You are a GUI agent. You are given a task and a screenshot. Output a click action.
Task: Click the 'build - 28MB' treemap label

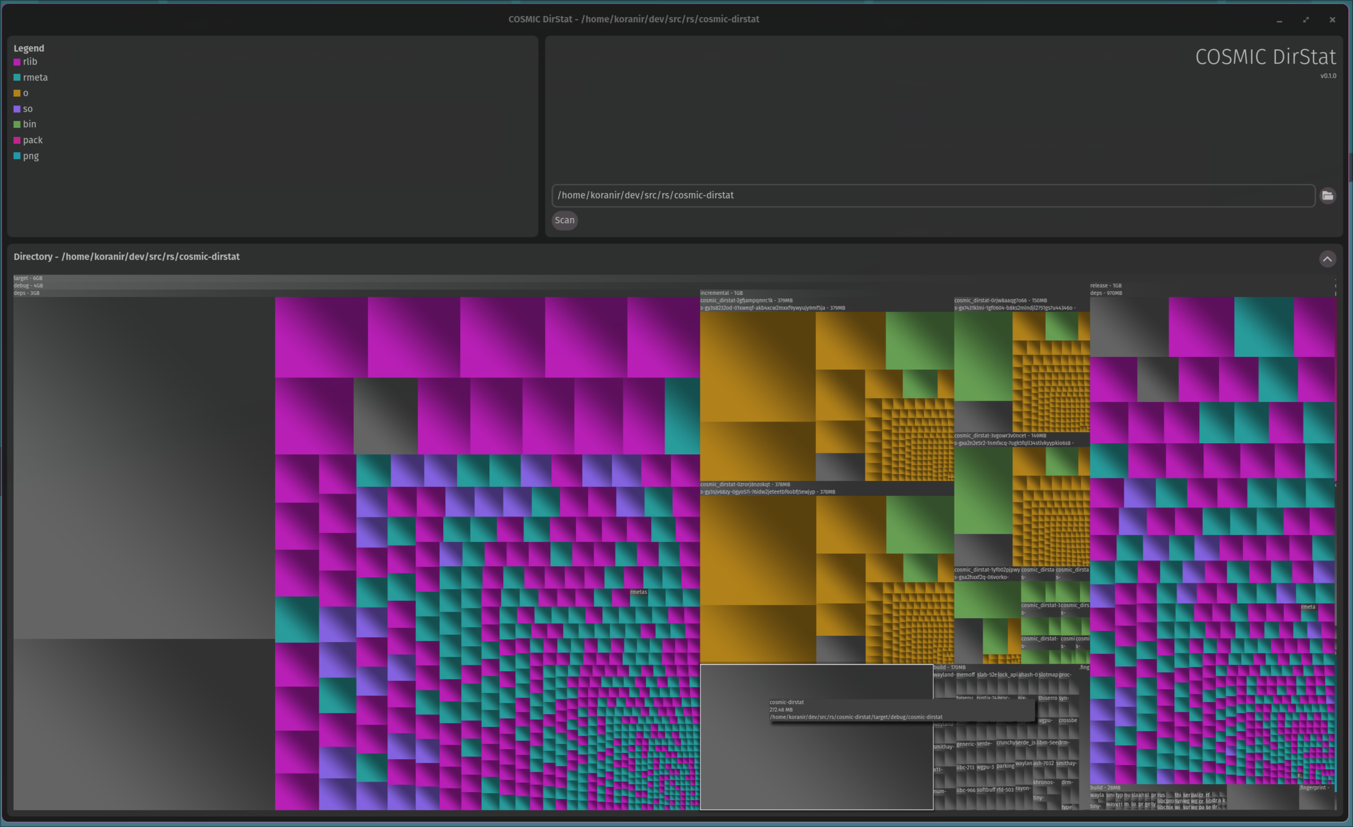coord(1105,787)
